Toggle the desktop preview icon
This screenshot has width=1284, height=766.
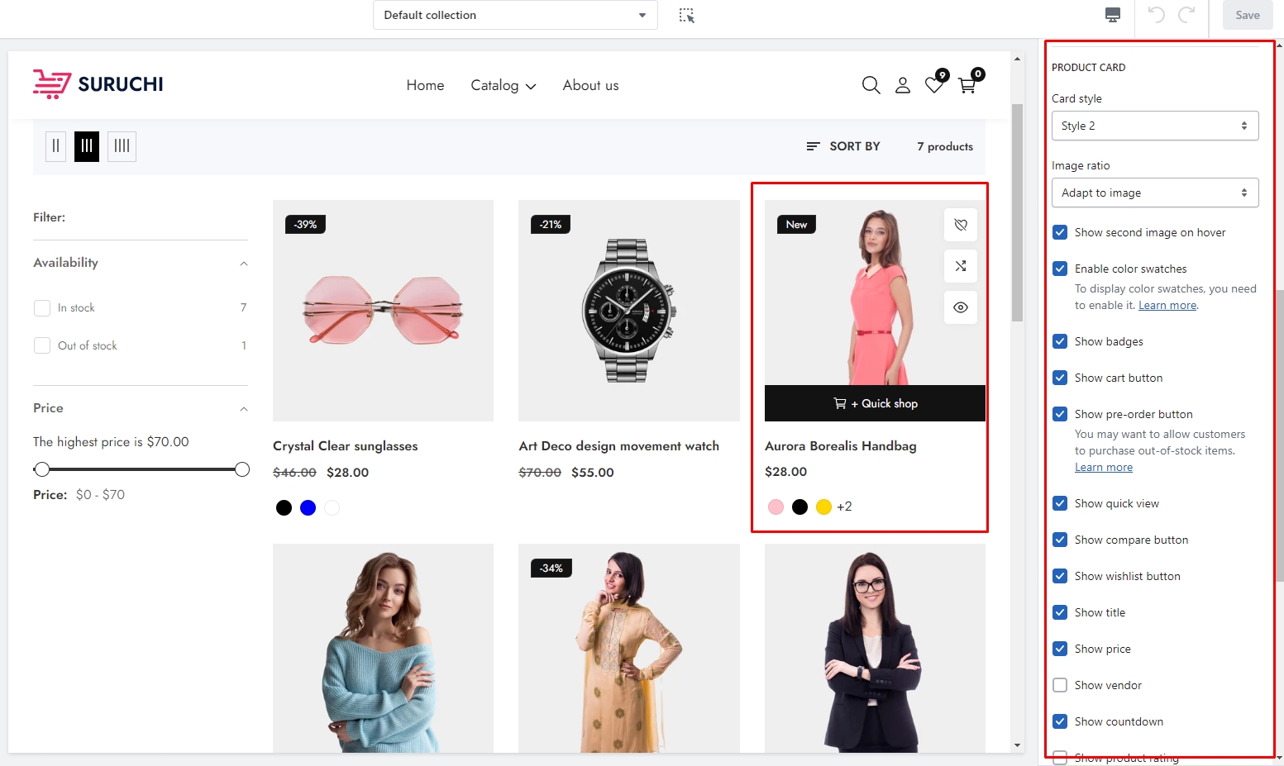tap(1113, 15)
